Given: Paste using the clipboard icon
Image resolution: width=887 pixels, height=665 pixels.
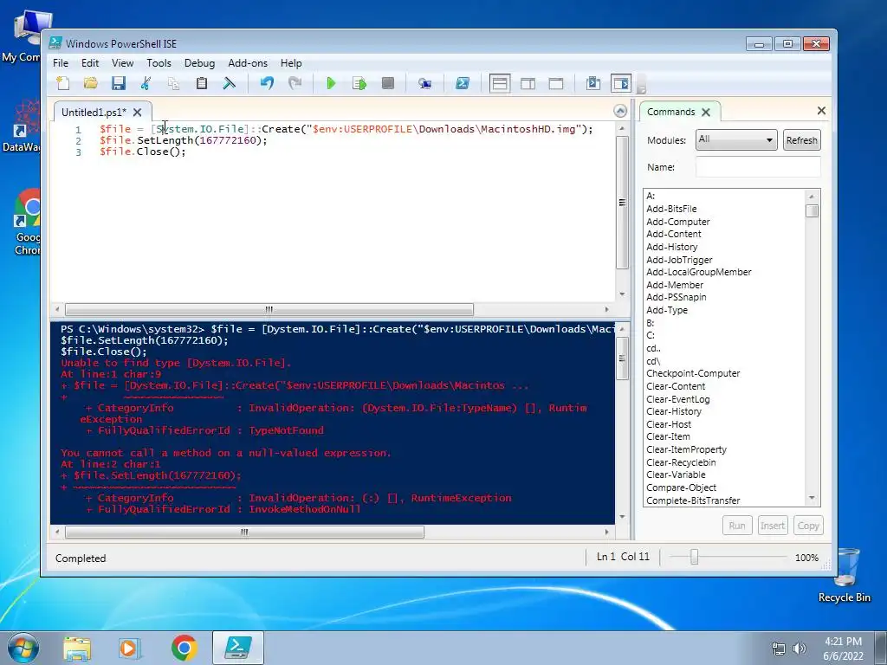Looking at the screenshot, I should click(x=201, y=84).
